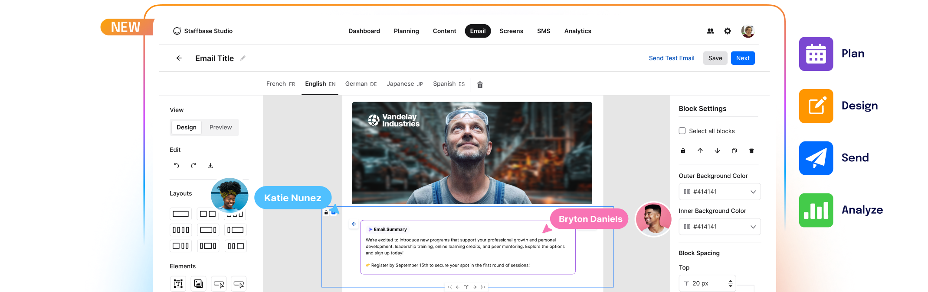Open Inner Background Color dropdown
The height and width of the screenshot is (292, 928).
(720, 227)
